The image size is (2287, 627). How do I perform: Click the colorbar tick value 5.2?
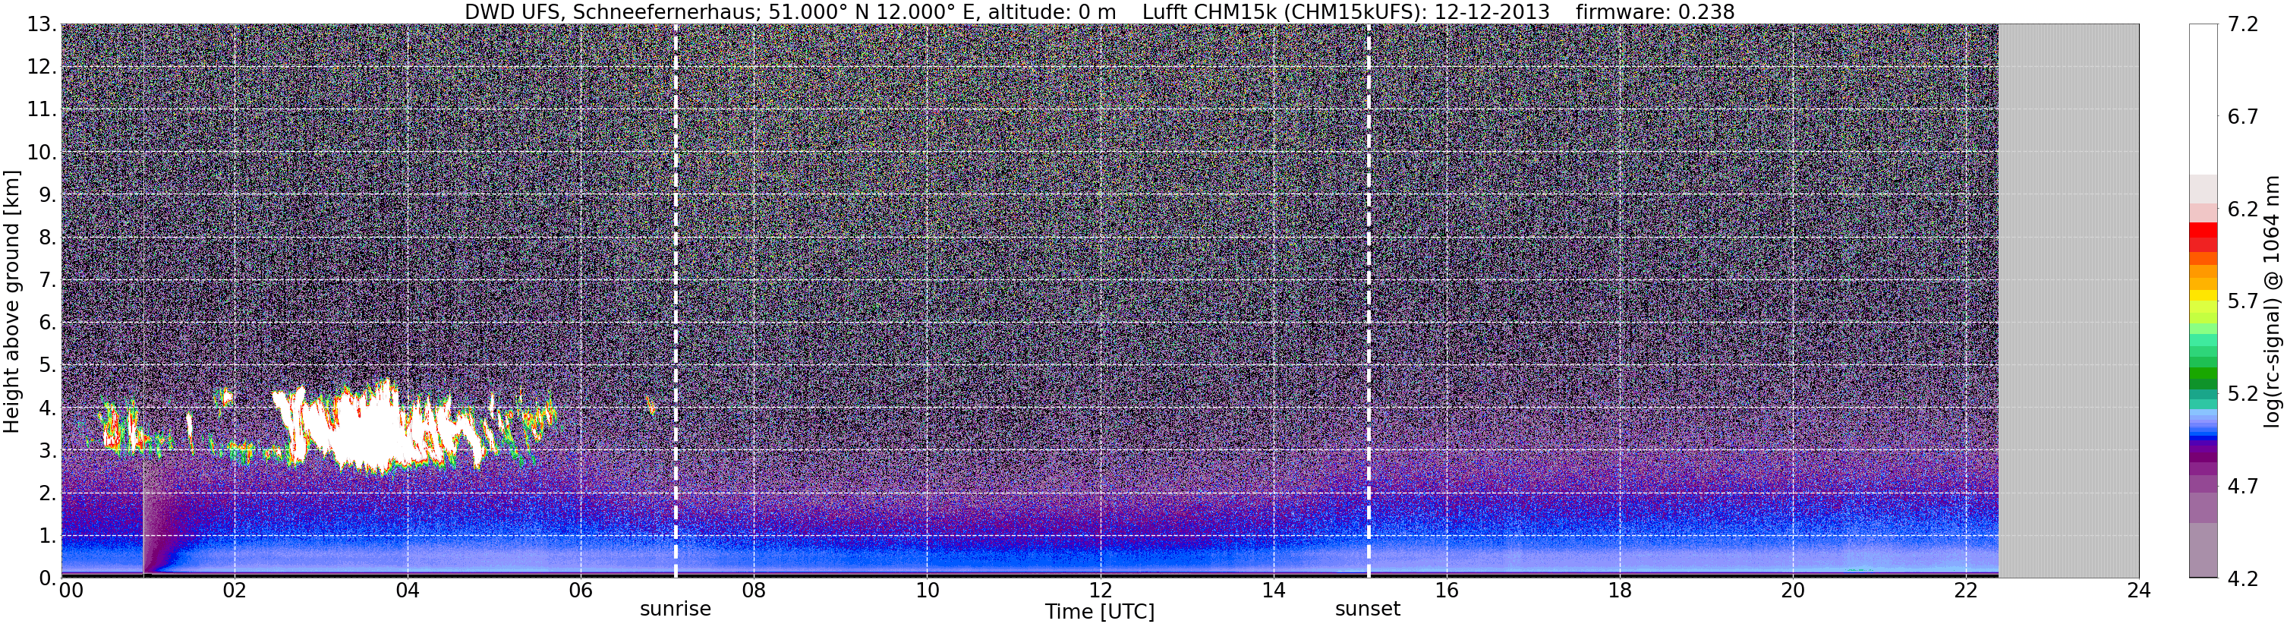(x=2243, y=394)
